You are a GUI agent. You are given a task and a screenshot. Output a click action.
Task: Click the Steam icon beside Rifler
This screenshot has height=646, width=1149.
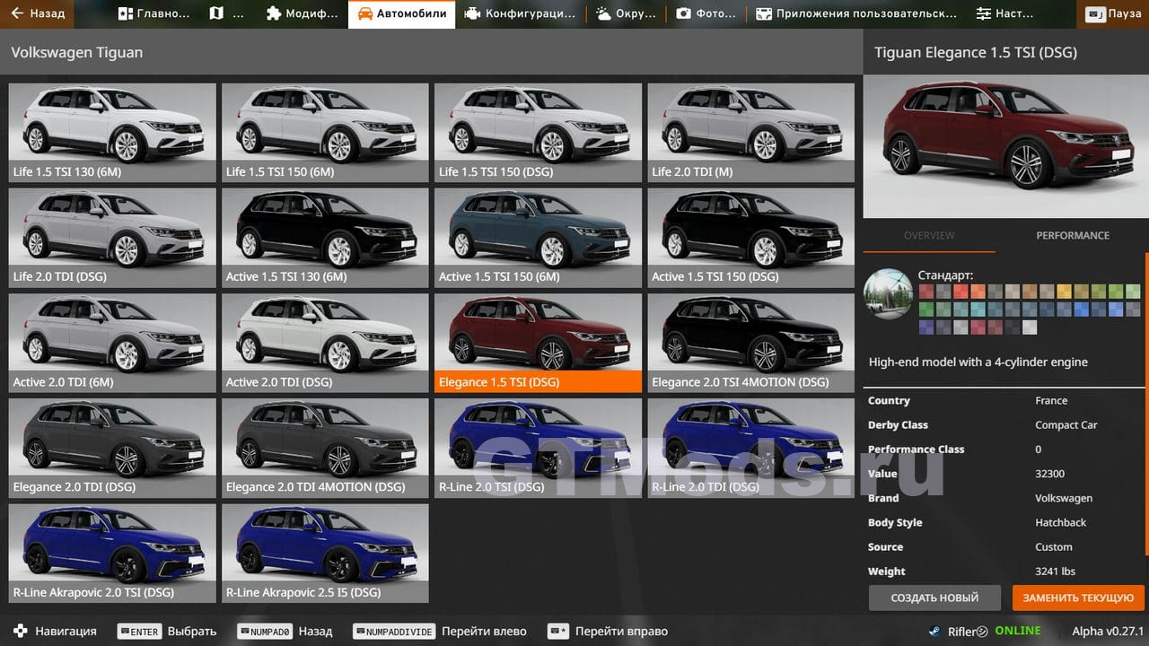pyautogui.click(x=935, y=631)
